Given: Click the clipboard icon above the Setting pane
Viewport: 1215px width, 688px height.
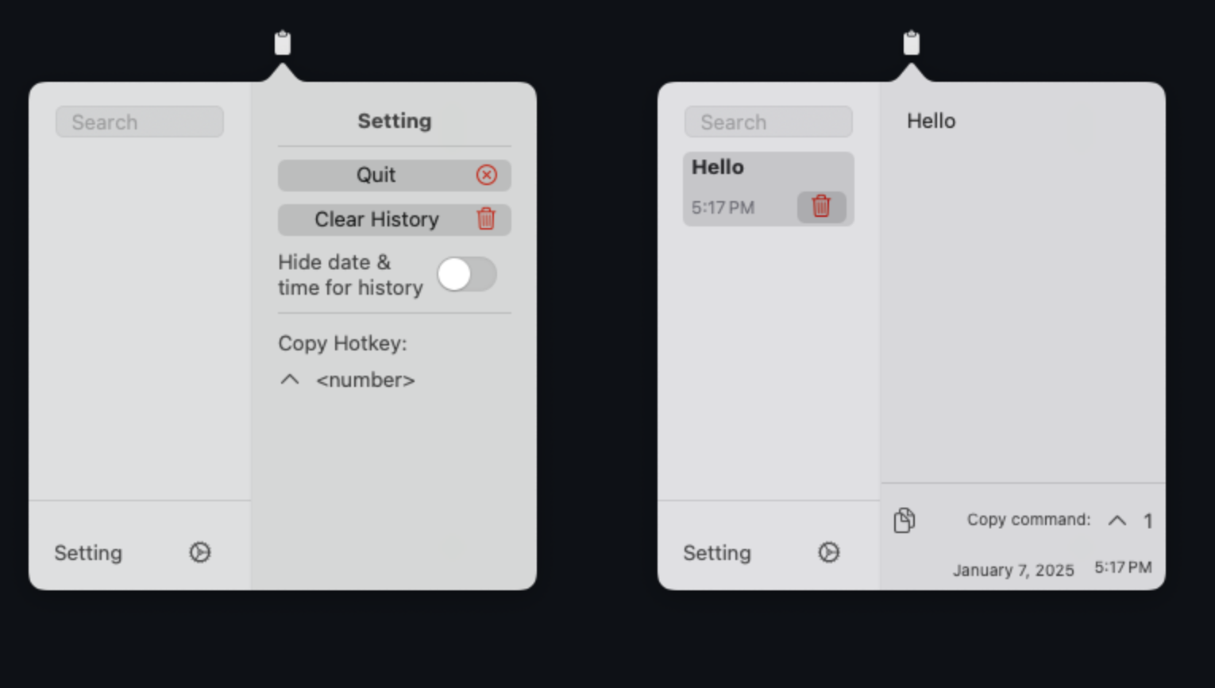Looking at the screenshot, I should click(x=282, y=43).
